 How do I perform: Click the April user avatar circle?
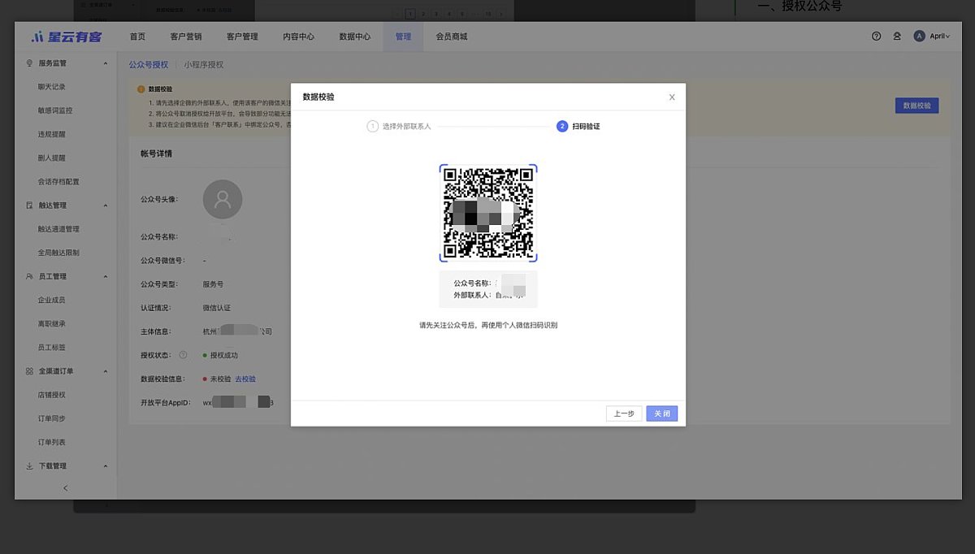point(920,37)
